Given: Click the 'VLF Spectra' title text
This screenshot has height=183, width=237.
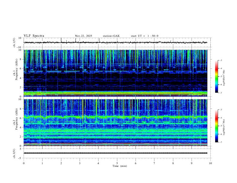Looking at the screenshot, I should click(x=34, y=36).
